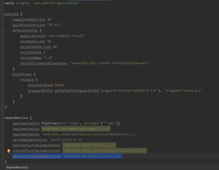Click the 'testImplementation' keyword
The image size is (219, 170).
30,140
